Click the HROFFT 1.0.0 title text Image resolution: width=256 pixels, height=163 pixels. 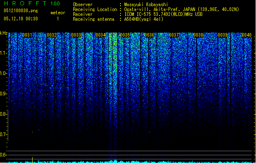pos(32,3)
